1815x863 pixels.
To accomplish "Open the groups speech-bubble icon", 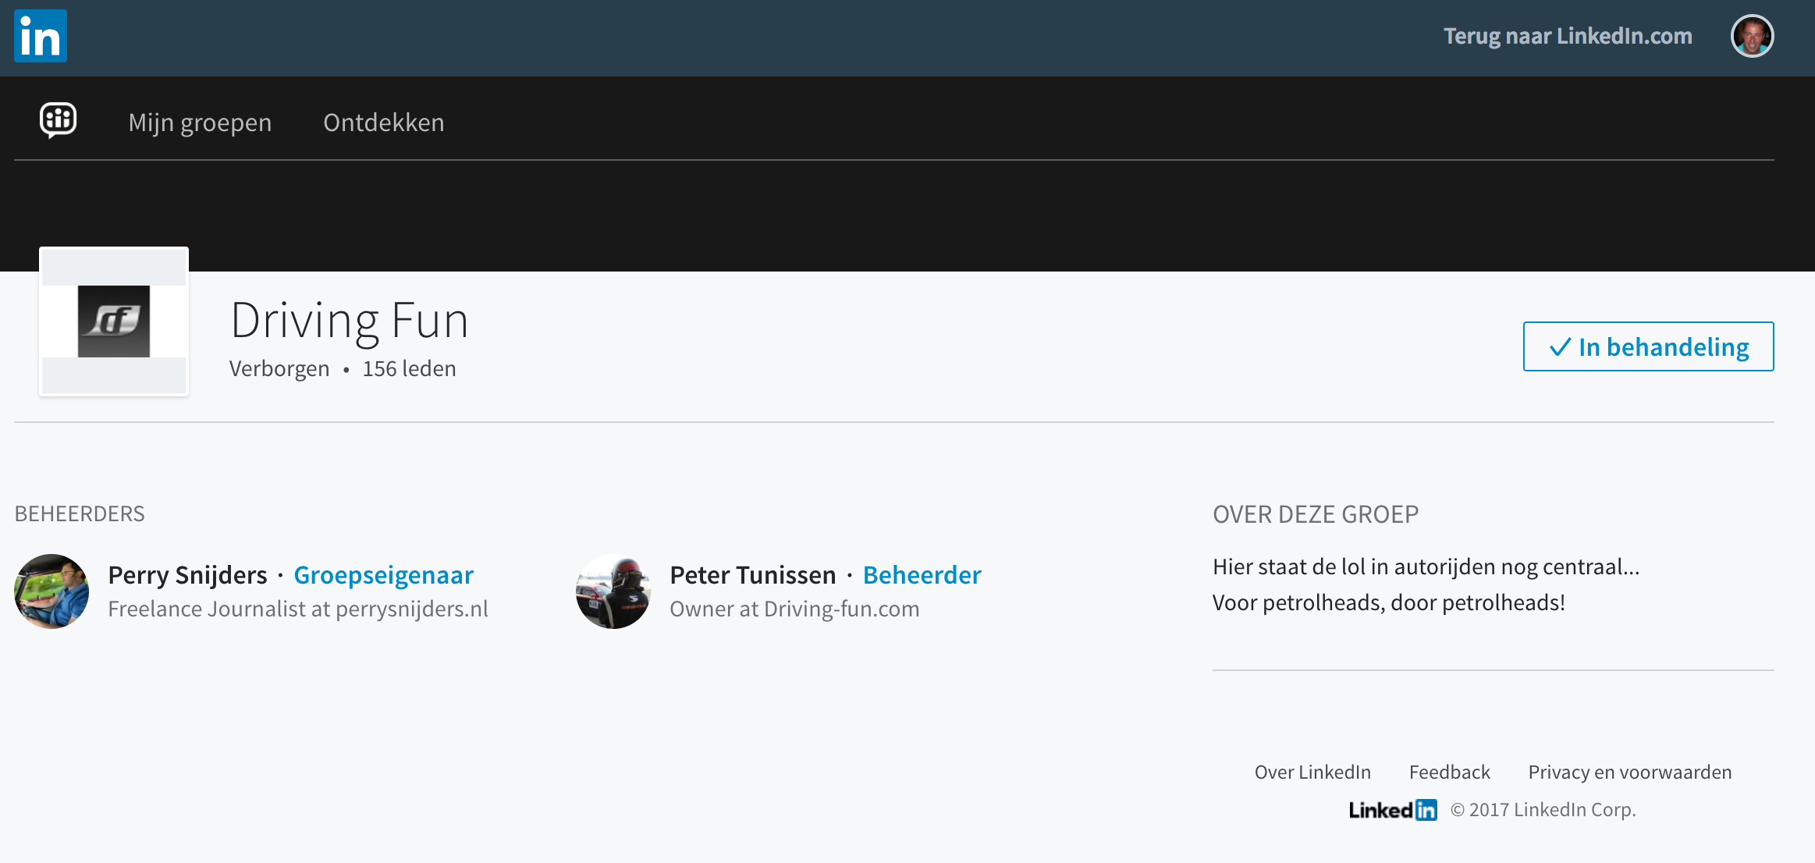I will 59,120.
